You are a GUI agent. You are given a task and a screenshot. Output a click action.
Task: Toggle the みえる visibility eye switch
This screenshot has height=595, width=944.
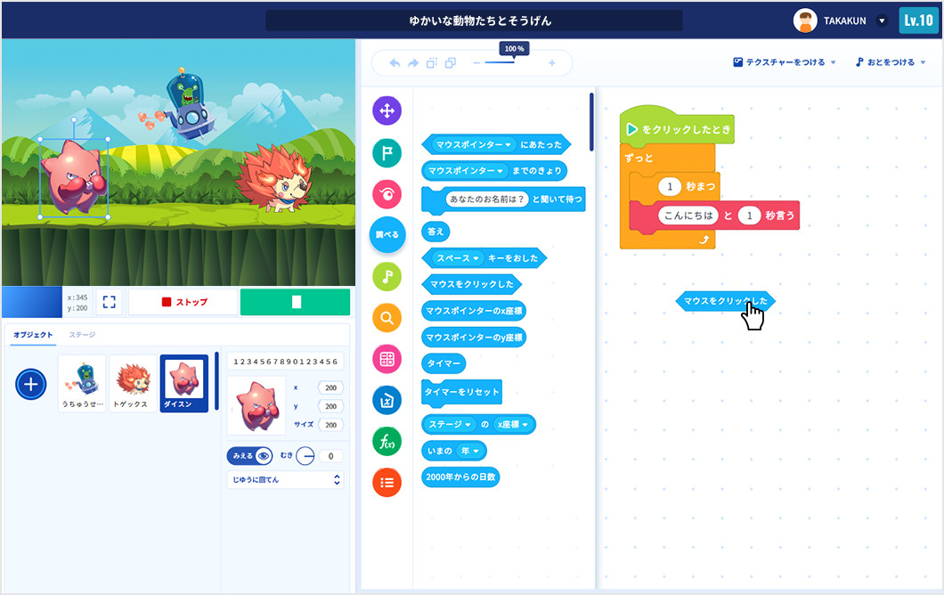(250, 456)
